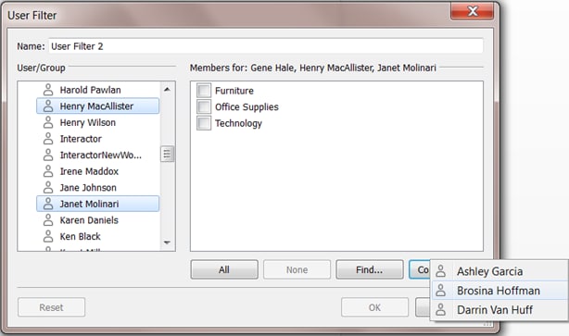Click into the Name input field
The width and height of the screenshot is (569, 336).
point(266,46)
